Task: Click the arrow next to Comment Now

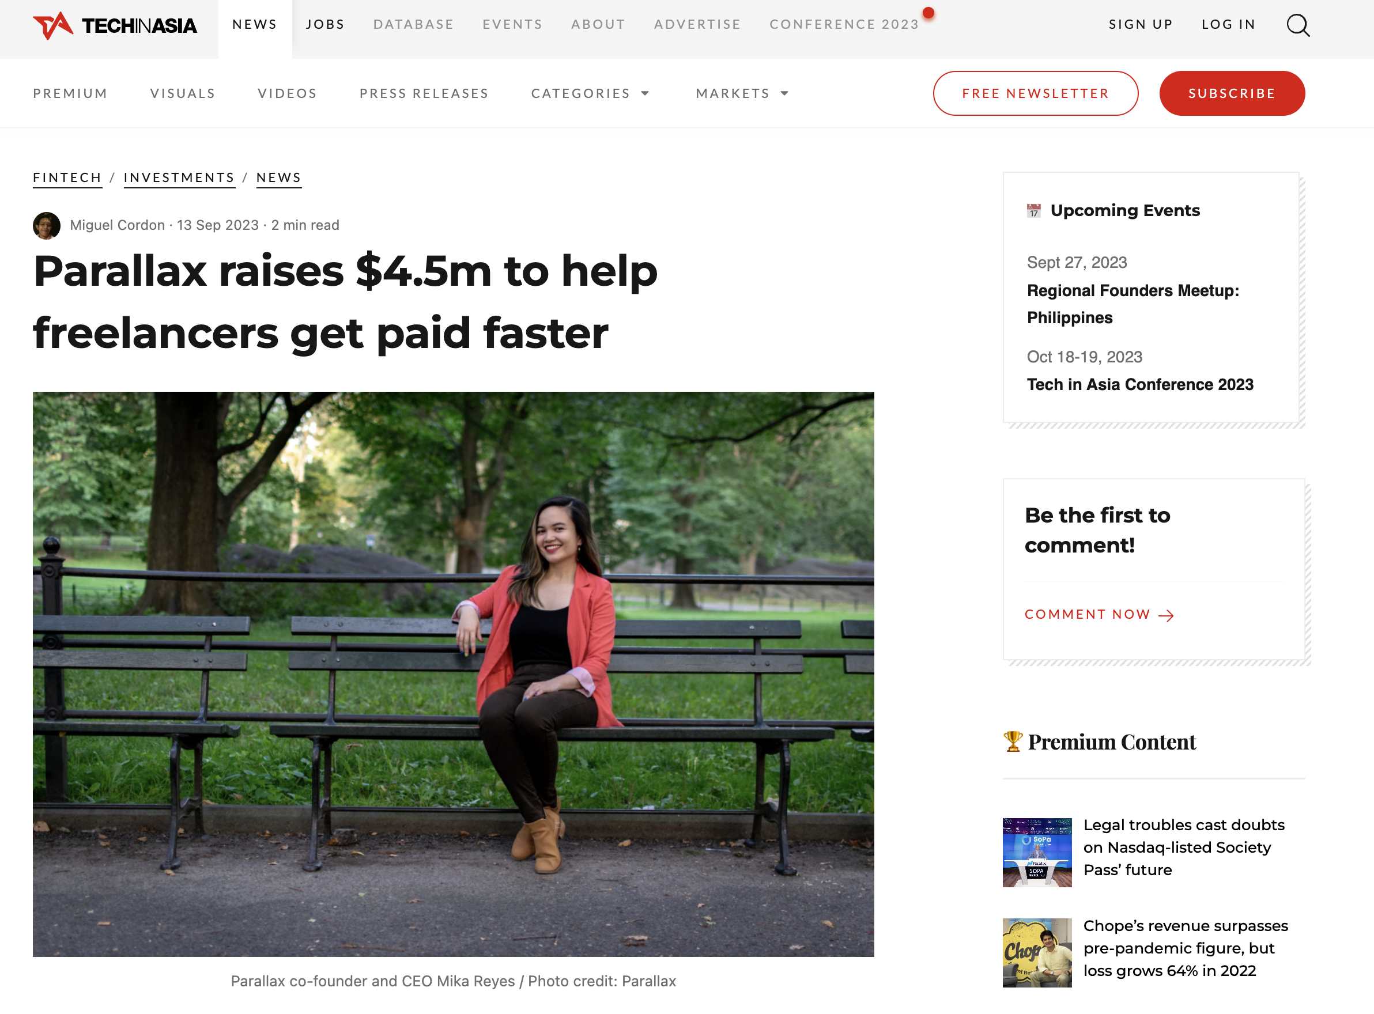Action: [1166, 615]
